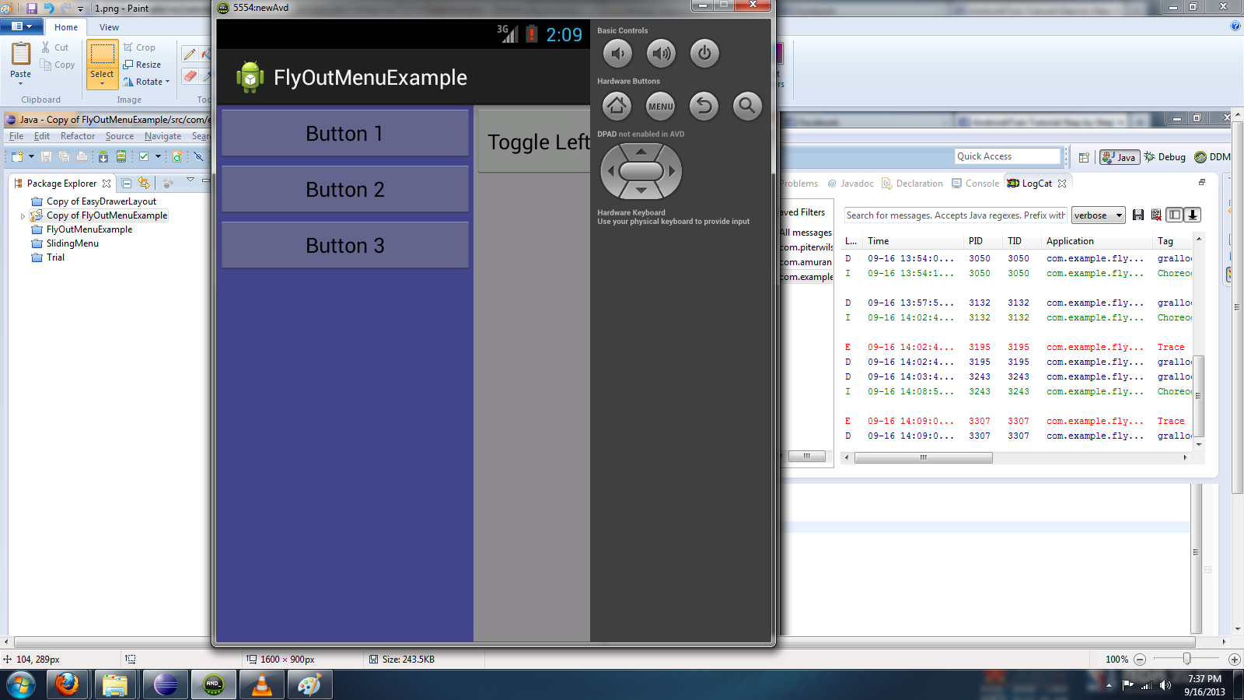Click Resize in Paint's Image group
This screenshot has width=1244, height=700.
[142, 65]
